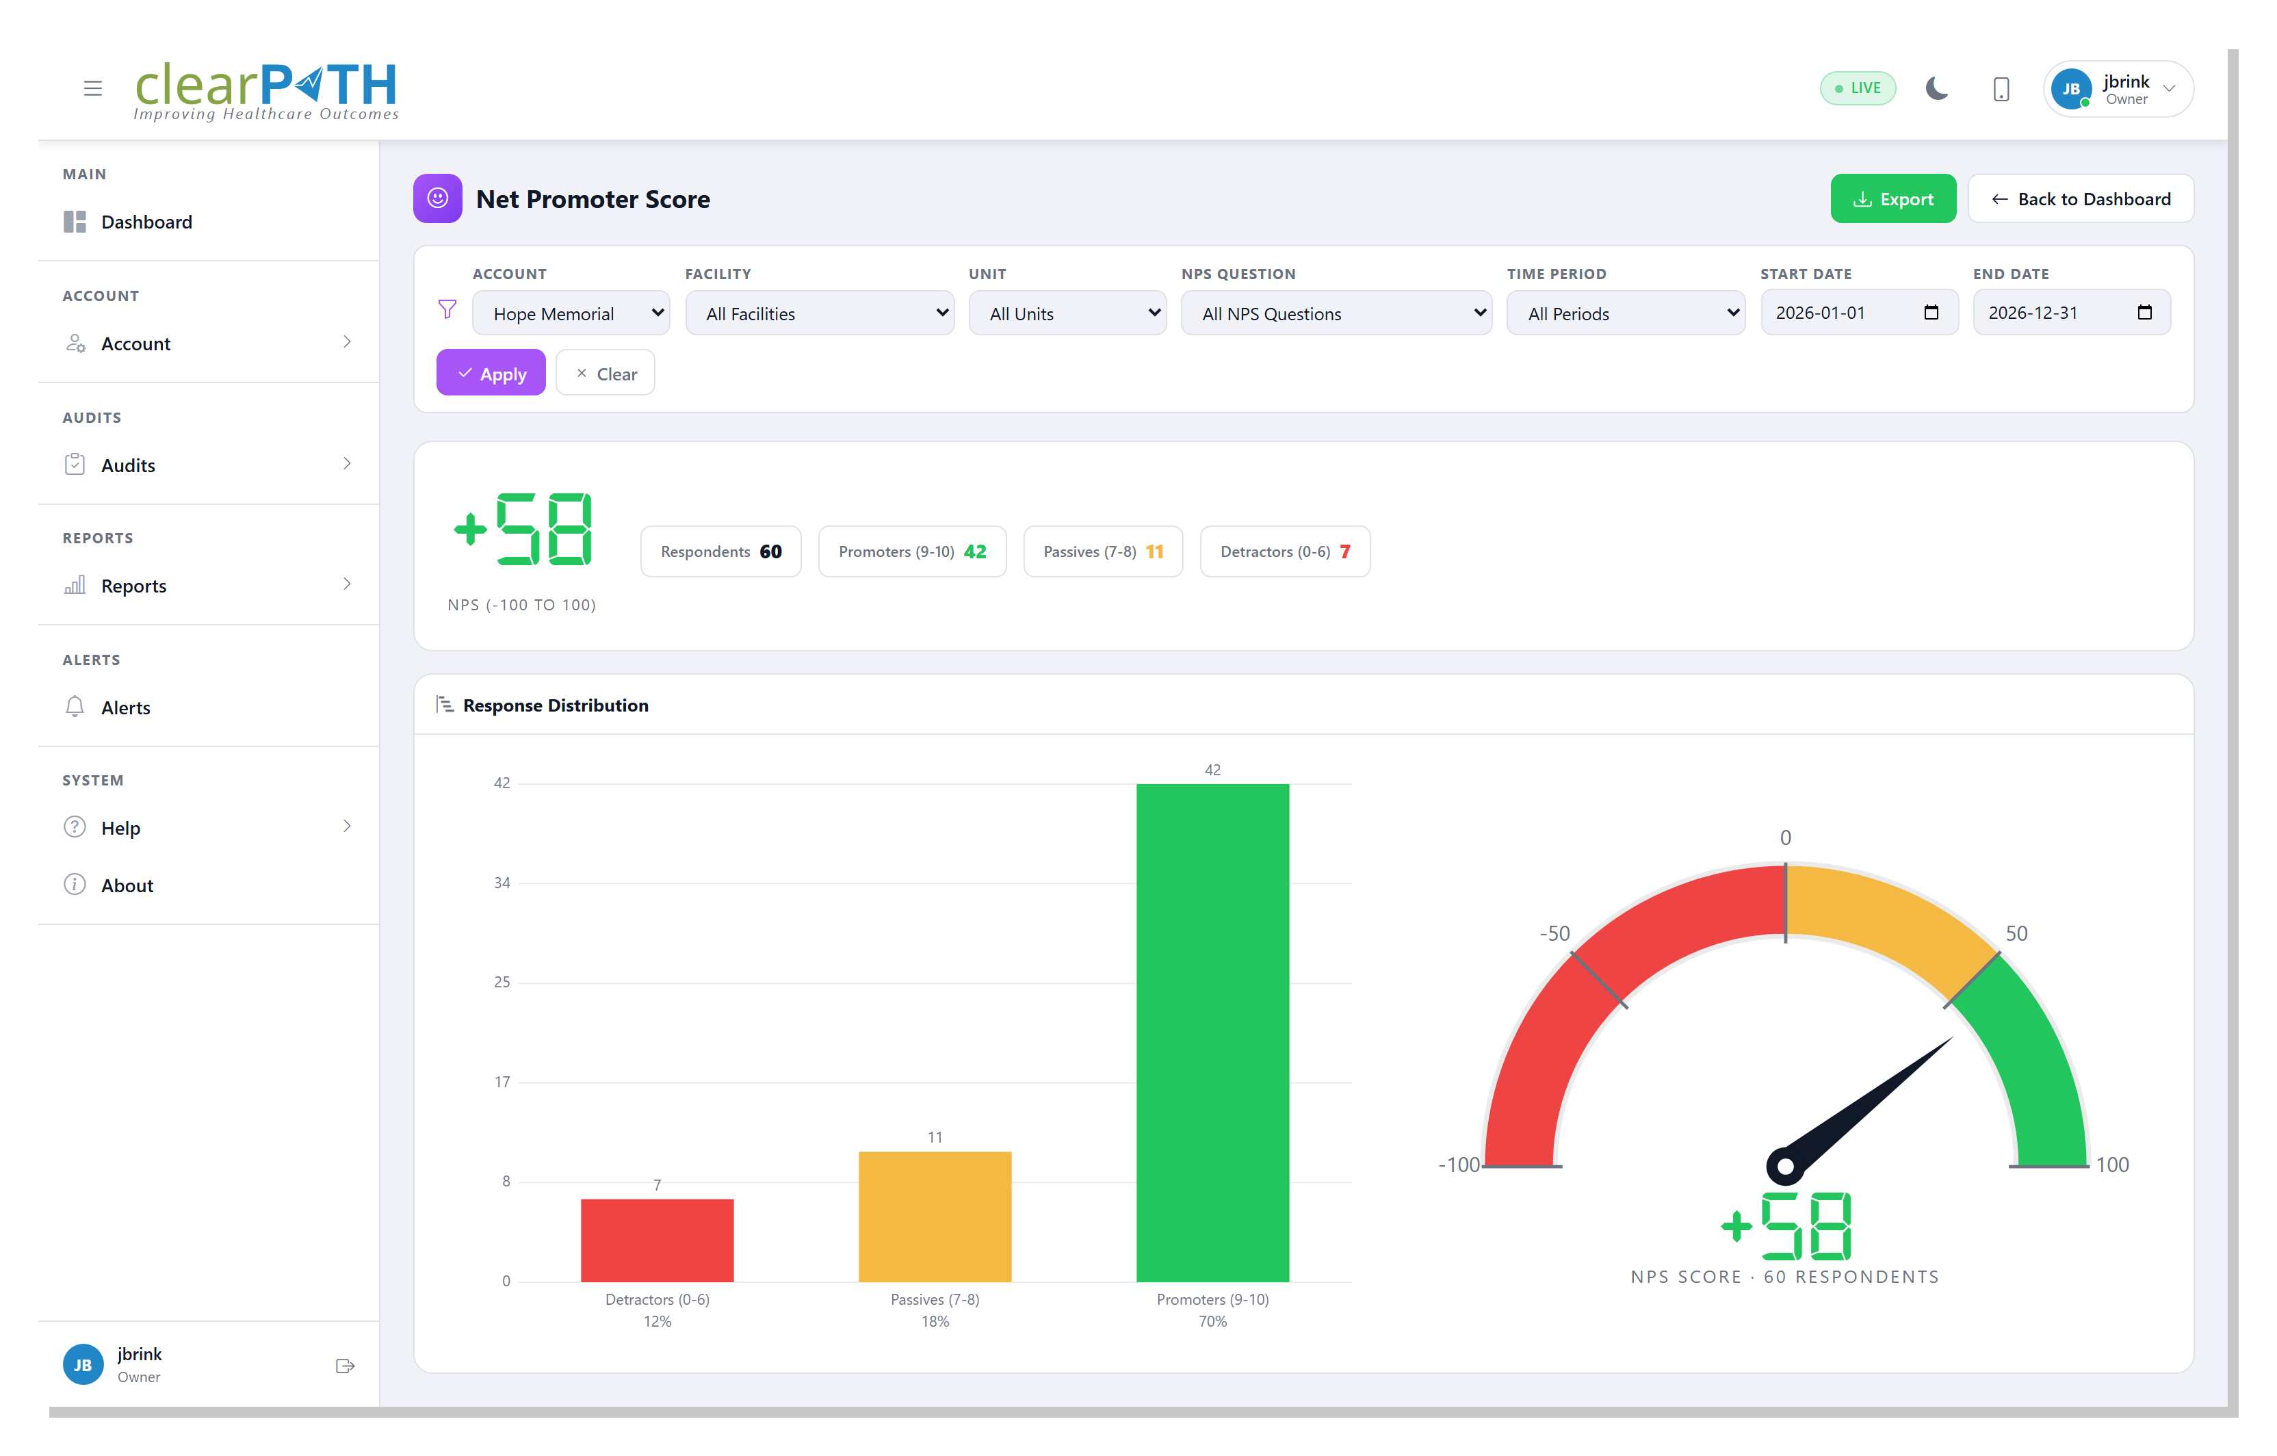Click the yellow Passives bar

click(x=935, y=1217)
